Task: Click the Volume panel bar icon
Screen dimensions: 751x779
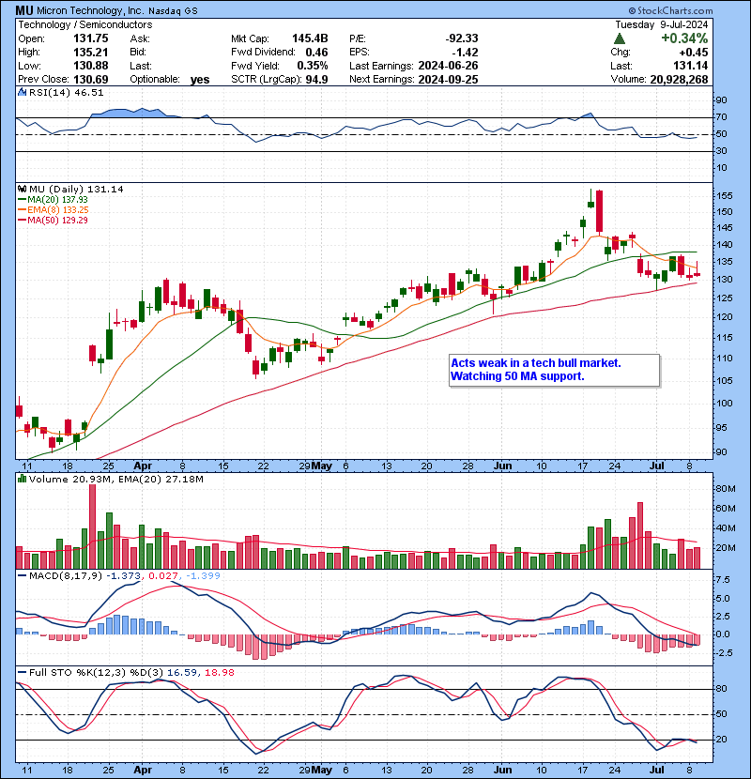Action: click(x=22, y=479)
